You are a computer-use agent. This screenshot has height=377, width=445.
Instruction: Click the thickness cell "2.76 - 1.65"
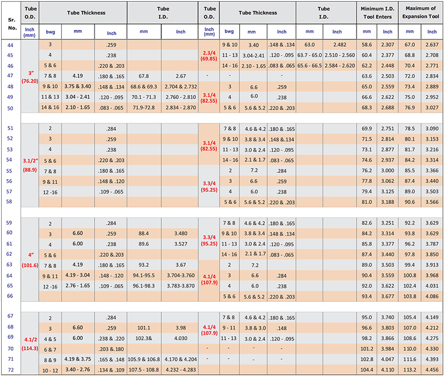click(x=77, y=286)
